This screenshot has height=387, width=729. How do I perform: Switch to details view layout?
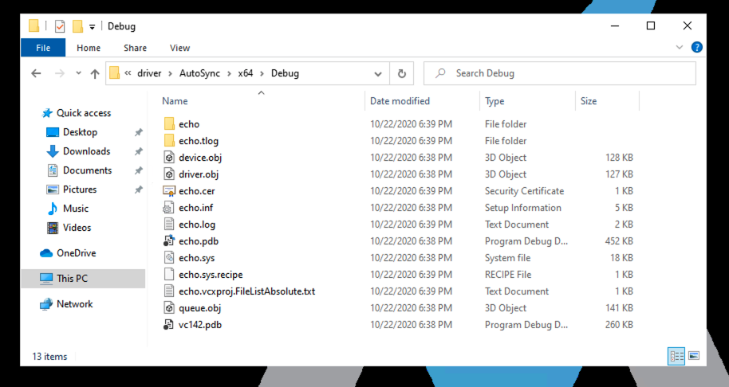coord(676,356)
